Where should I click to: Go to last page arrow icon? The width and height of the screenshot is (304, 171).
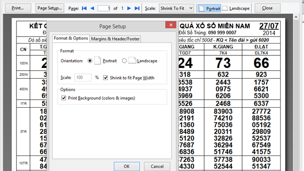click(x=137, y=8)
